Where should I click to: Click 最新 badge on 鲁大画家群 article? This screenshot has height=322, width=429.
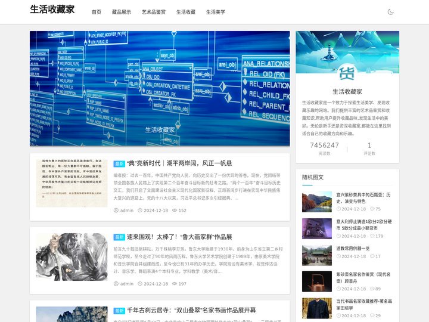click(119, 237)
